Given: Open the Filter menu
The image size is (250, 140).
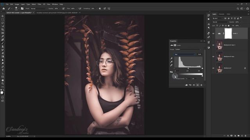Looking at the screenshot, I should coord(39,4).
